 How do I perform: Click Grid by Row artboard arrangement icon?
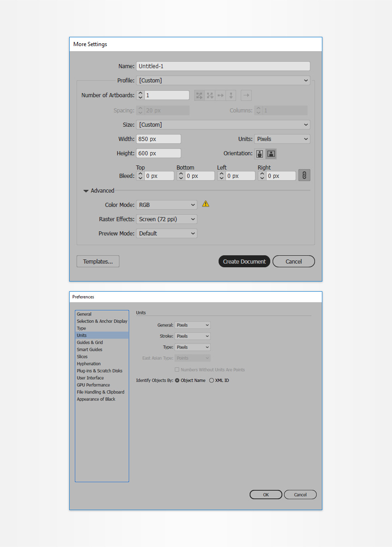[x=199, y=95]
